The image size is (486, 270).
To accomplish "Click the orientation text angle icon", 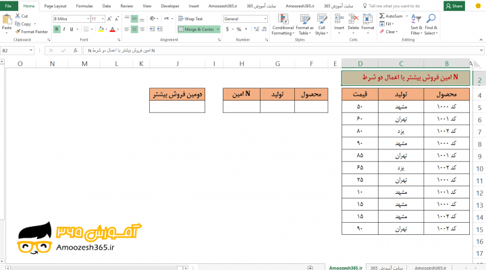I will click(152, 19).
